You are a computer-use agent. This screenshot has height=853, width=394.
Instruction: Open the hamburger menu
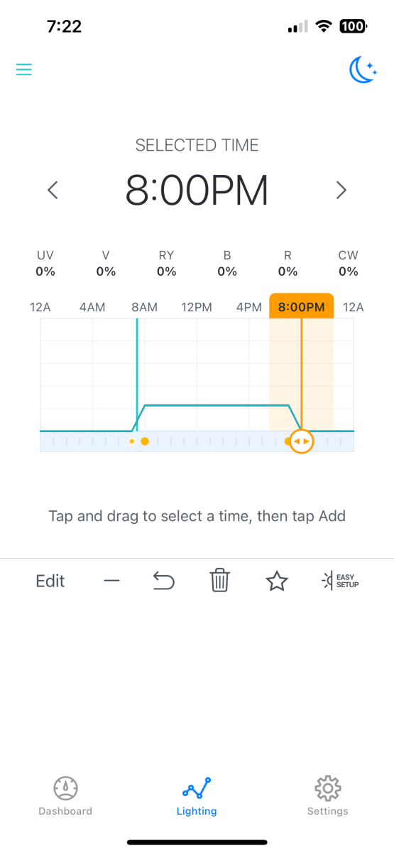tap(24, 70)
